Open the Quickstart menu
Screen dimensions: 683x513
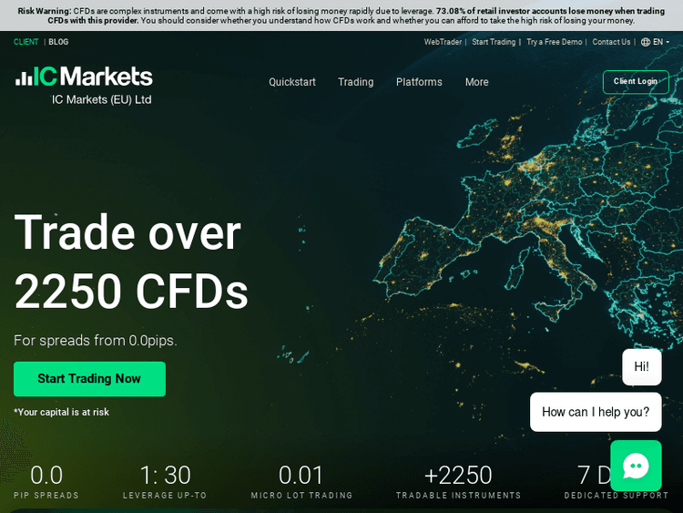click(x=291, y=82)
